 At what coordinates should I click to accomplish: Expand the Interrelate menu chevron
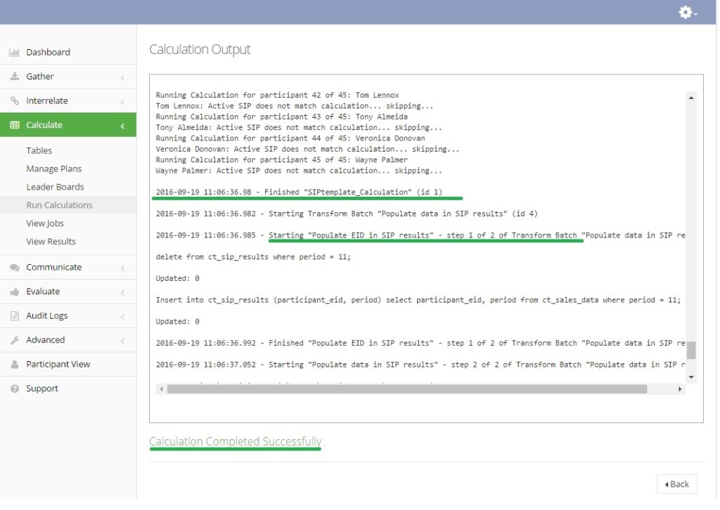point(122,101)
